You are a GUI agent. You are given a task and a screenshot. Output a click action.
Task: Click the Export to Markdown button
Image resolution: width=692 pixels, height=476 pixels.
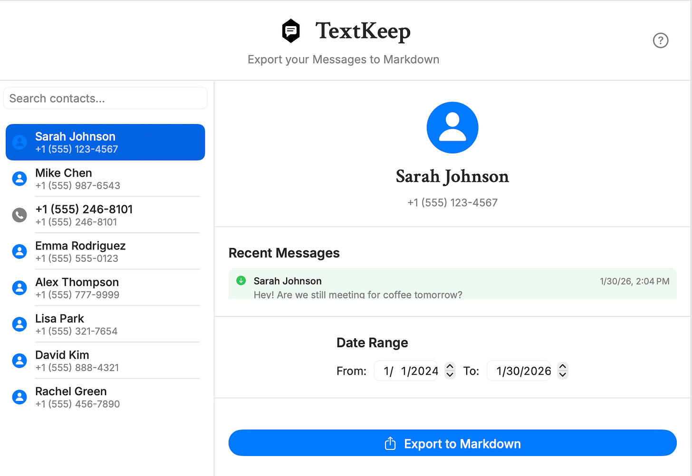[x=452, y=443]
